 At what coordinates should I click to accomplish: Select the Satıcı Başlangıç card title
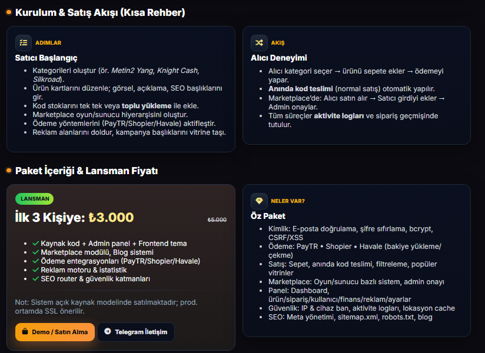pyautogui.click(x=46, y=58)
